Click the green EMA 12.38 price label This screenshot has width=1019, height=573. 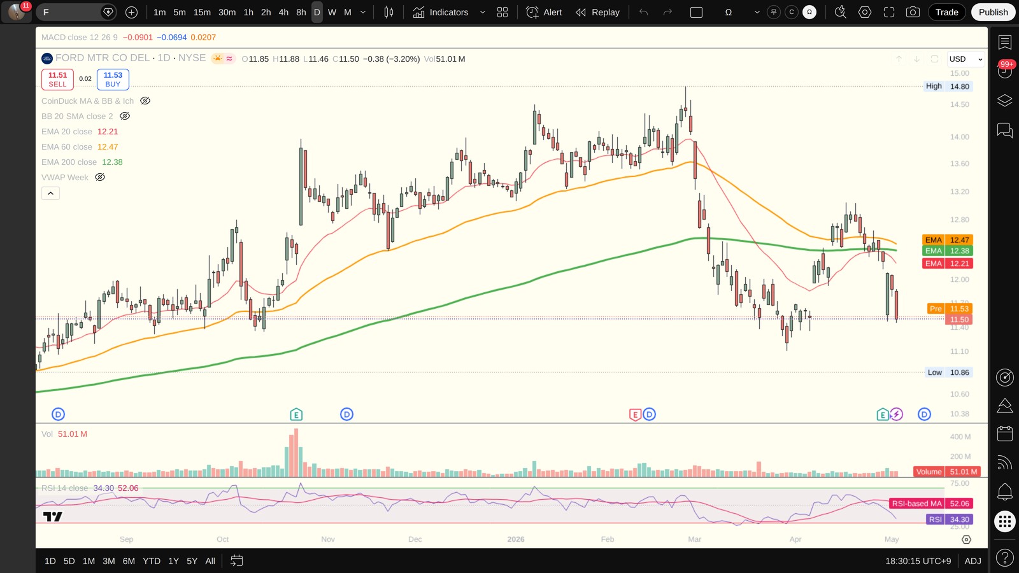click(x=947, y=251)
